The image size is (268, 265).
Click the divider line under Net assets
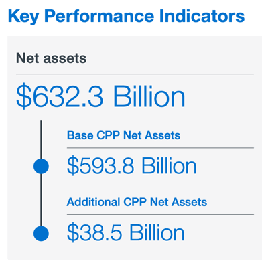click(135, 74)
